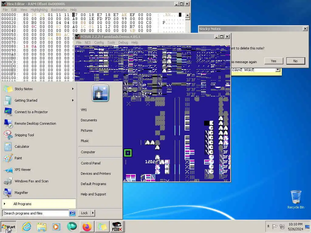
Task: Open Hex Editor Highlighting menu
Action: pyautogui.click(x=39, y=10)
